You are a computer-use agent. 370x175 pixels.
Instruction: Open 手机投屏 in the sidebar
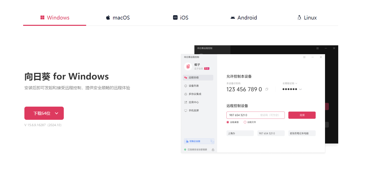[198, 111]
